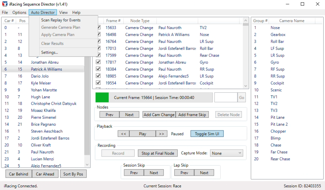Select Scan Replay for Events
The height and width of the screenshot is (190, 325).
(x=61, y=20)
